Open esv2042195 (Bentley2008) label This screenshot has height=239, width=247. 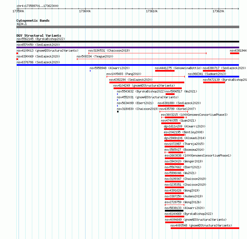pos(184,132)
